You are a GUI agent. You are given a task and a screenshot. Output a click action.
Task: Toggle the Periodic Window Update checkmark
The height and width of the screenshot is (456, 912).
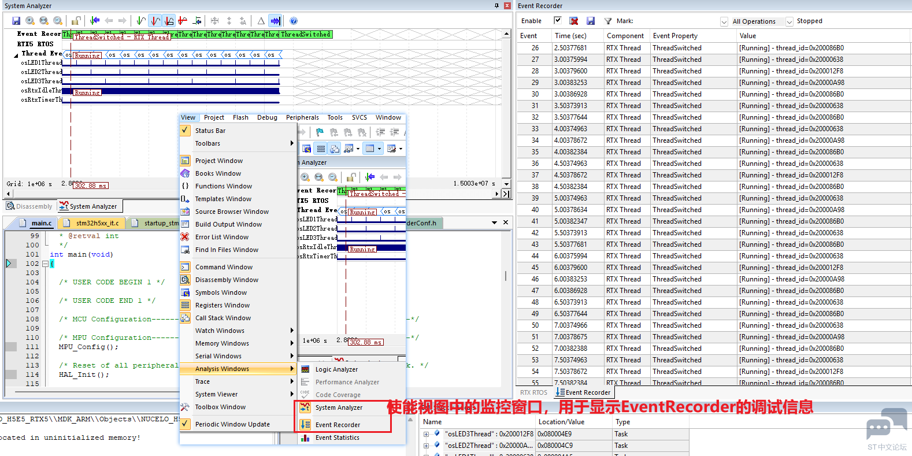pyautogui.click(x=185, y=424)
